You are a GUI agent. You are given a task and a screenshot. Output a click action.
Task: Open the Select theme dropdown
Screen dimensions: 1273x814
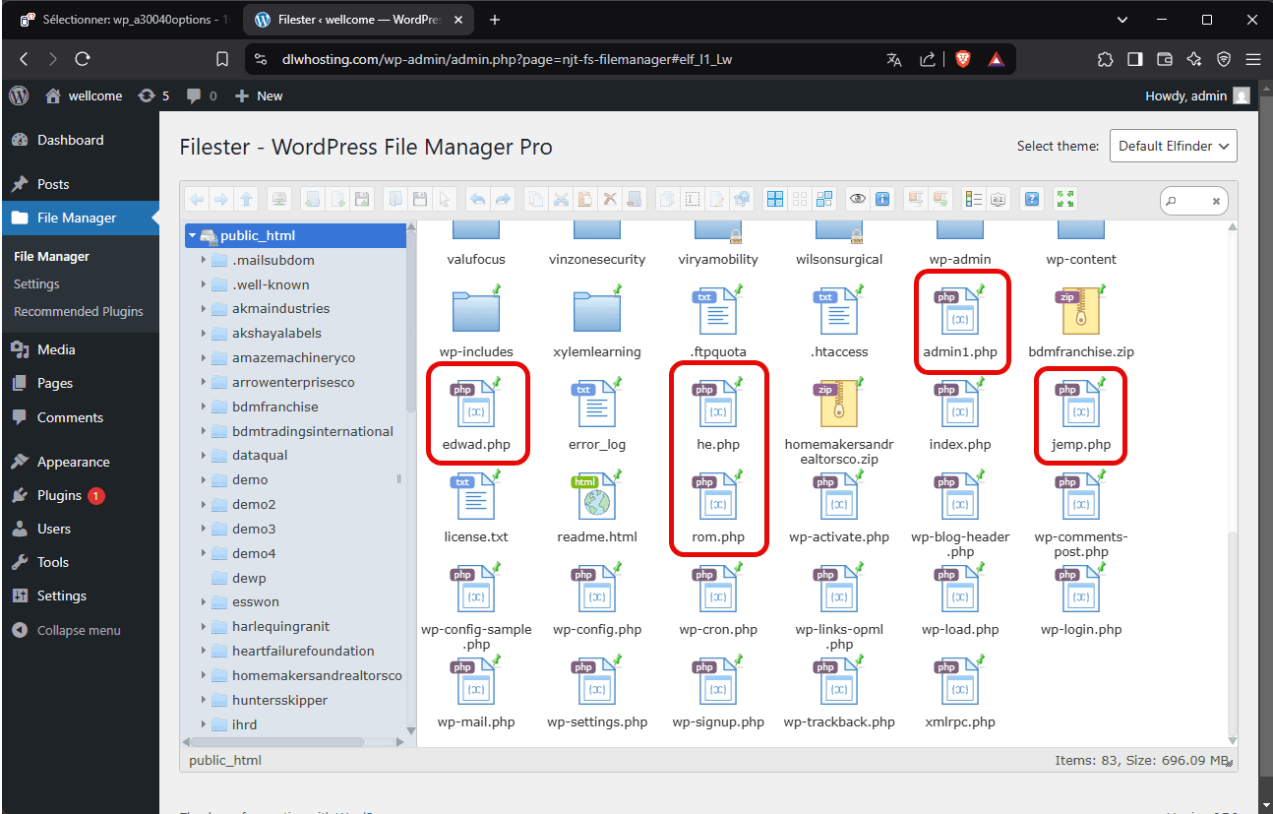coord(1173,146)
